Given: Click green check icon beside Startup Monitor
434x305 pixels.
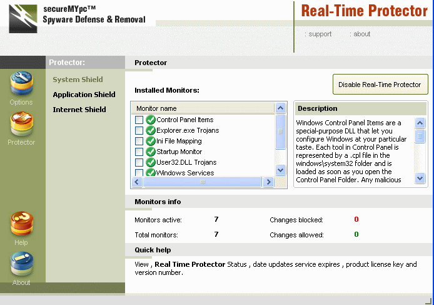Looking at the screenshot, I should (151, 152).
